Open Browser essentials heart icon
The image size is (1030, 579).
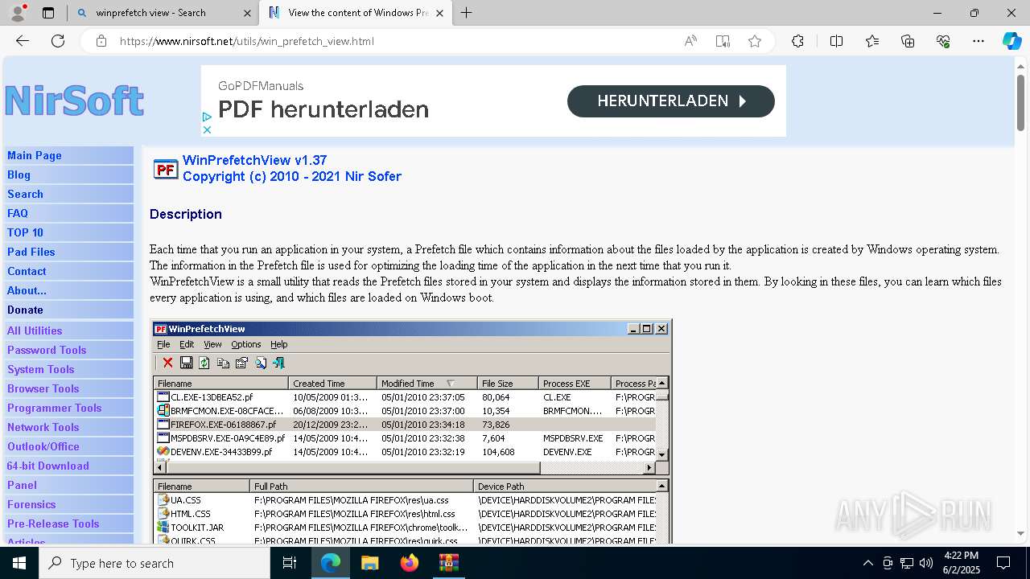tap(943, 41)
